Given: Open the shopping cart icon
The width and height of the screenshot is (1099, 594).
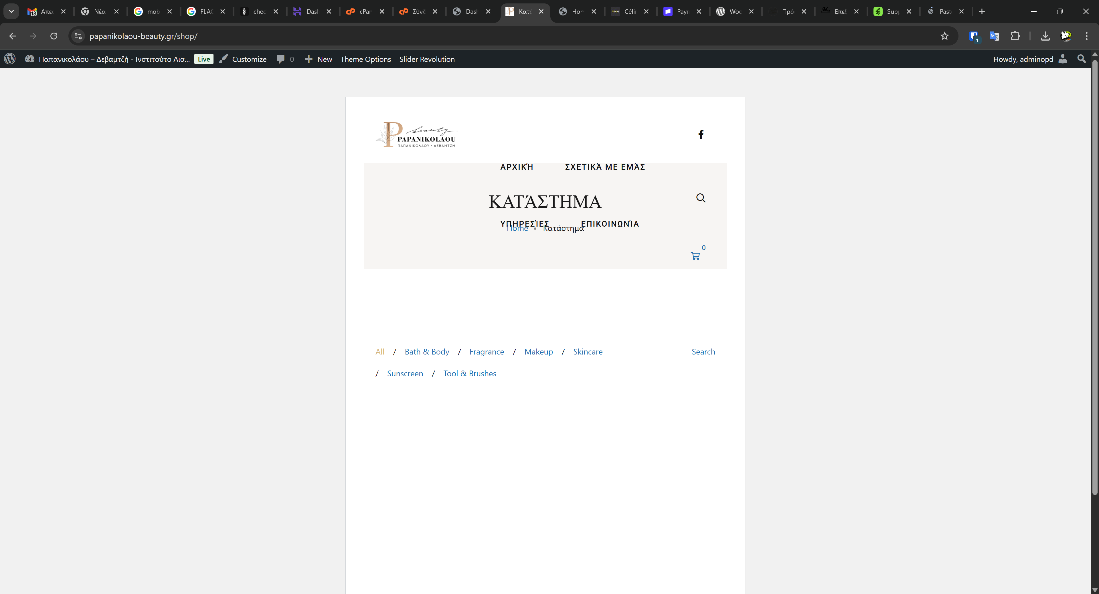Looking at the screenshot, I should (x=695, y=256).
